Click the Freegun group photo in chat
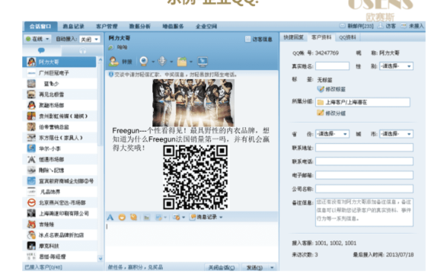 coord(193,103)
